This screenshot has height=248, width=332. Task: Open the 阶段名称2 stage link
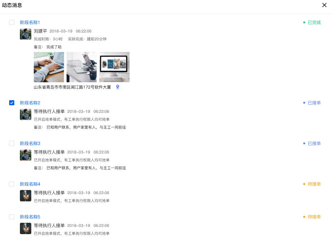click(30, 103)
